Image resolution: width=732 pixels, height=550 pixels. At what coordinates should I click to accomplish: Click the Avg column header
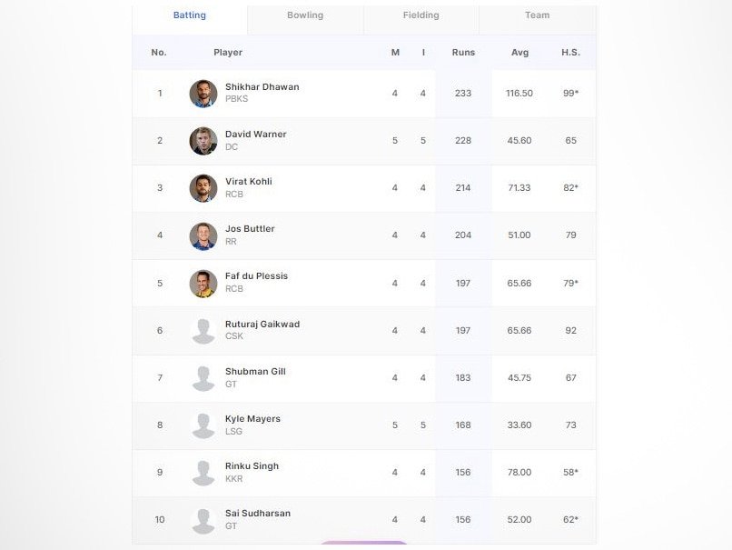point(519,53)
